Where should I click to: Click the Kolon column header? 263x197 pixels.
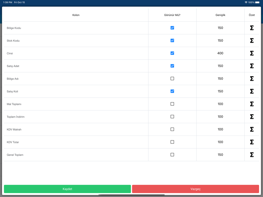click(x=76, y=15)
